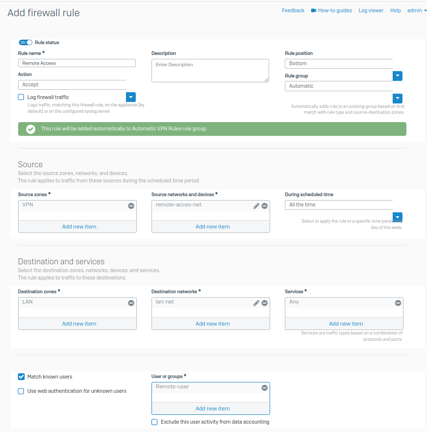The height and width of the screenshot is (432, 427).
Task: Open the Log viewer from the top bar
Action: 371,10
